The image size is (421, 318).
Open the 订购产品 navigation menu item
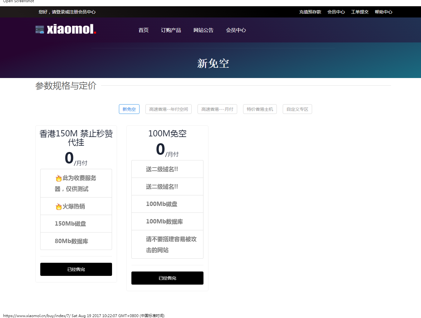click(x=171, y=30)
